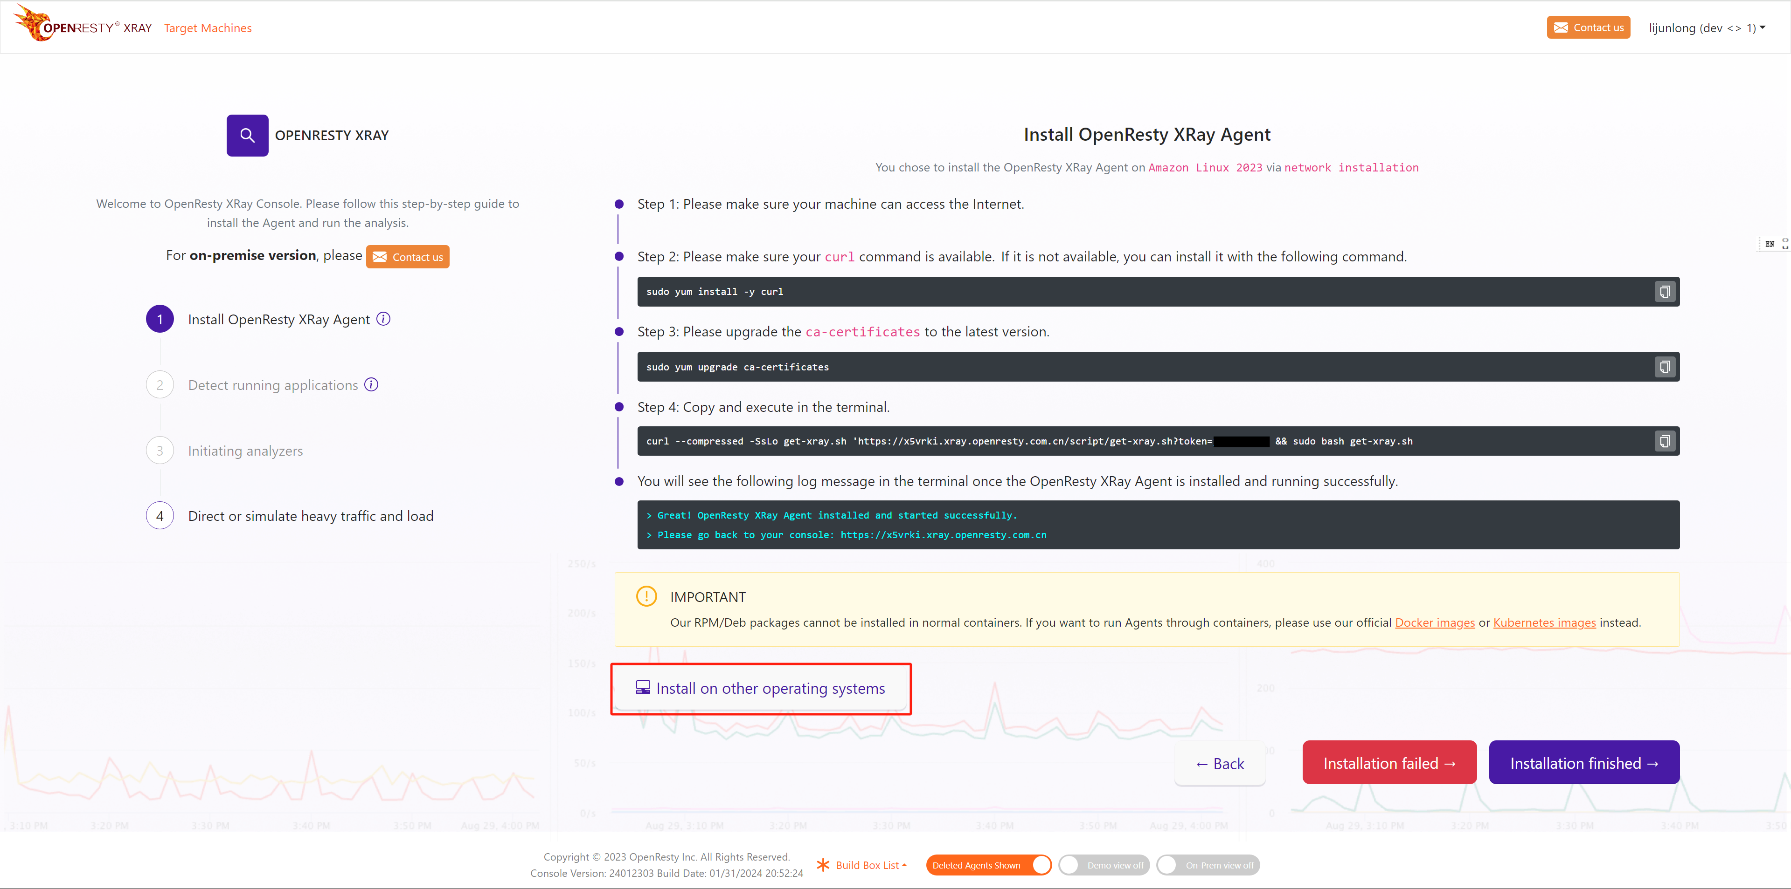This screenshot has width=1791, height=889.
Task: Click the Console Version build date text
Action: tap(667, 873)
